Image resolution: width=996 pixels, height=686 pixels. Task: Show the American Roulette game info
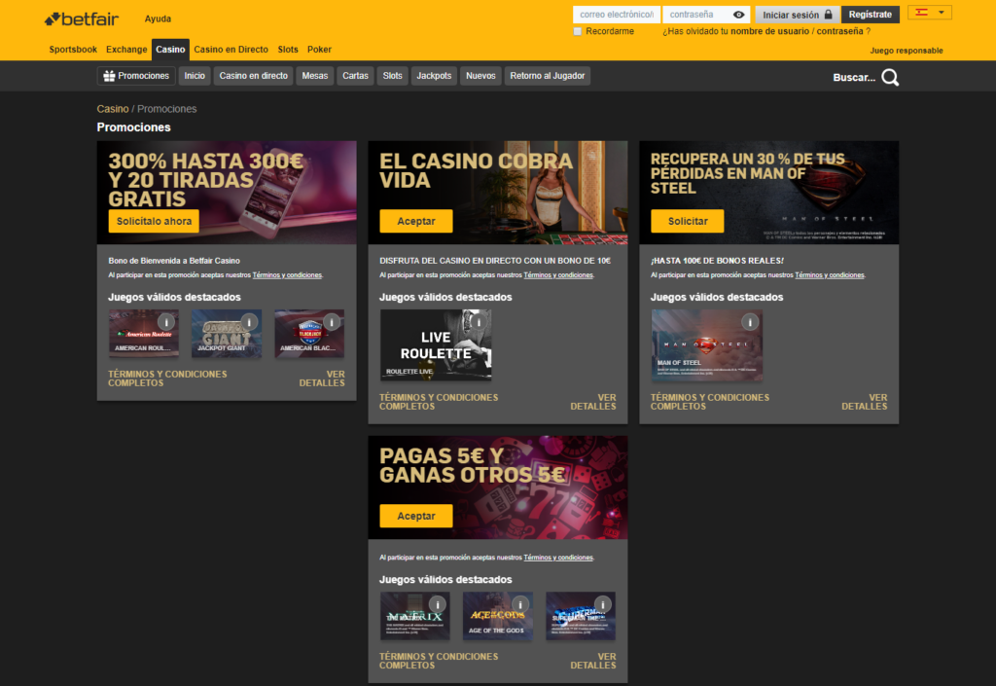pyautogui.click(x=165, y=320)
